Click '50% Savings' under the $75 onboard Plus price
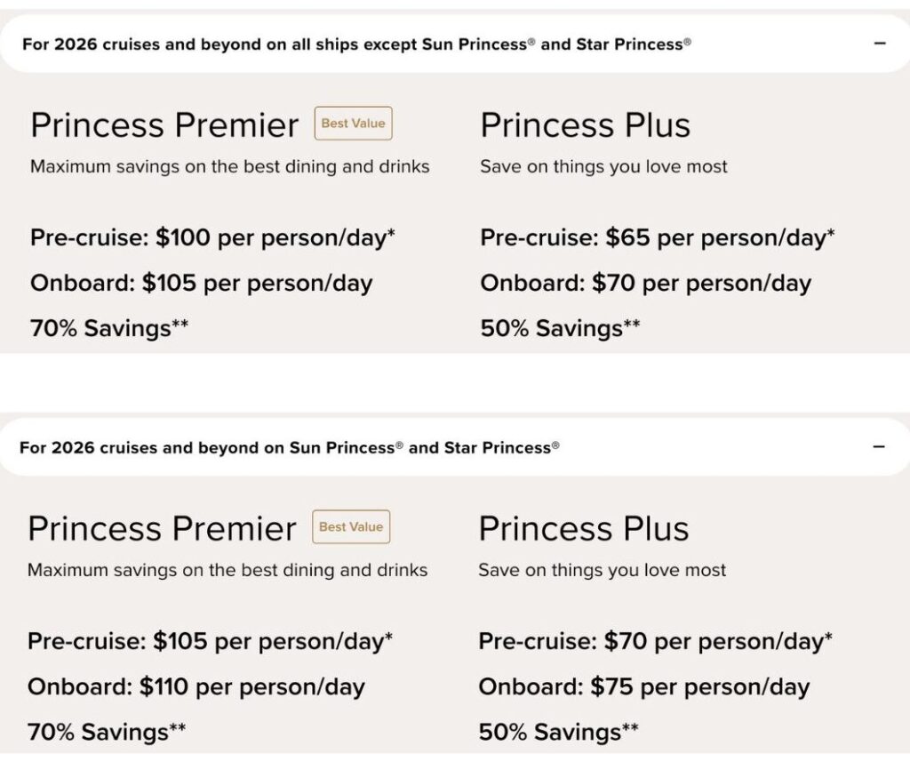Image resolution: width=910 pixels, height=762 pixels. 558,733
